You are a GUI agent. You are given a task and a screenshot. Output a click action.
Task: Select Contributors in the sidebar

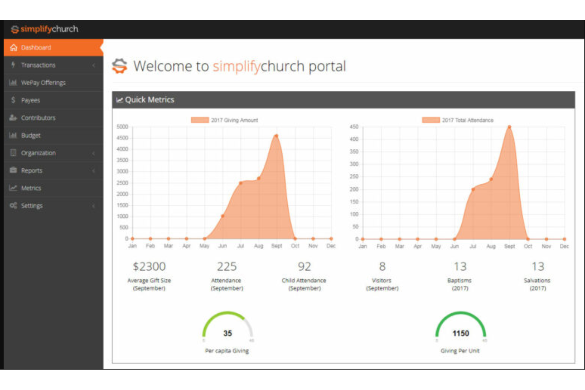53,118
